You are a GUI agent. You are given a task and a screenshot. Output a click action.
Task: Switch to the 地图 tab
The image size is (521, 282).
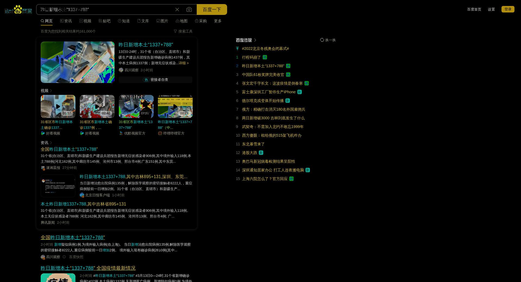click(182, 21)
